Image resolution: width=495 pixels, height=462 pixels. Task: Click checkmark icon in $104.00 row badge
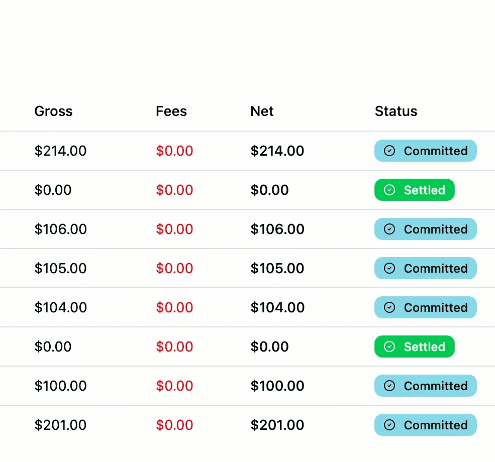coord(389,307)
